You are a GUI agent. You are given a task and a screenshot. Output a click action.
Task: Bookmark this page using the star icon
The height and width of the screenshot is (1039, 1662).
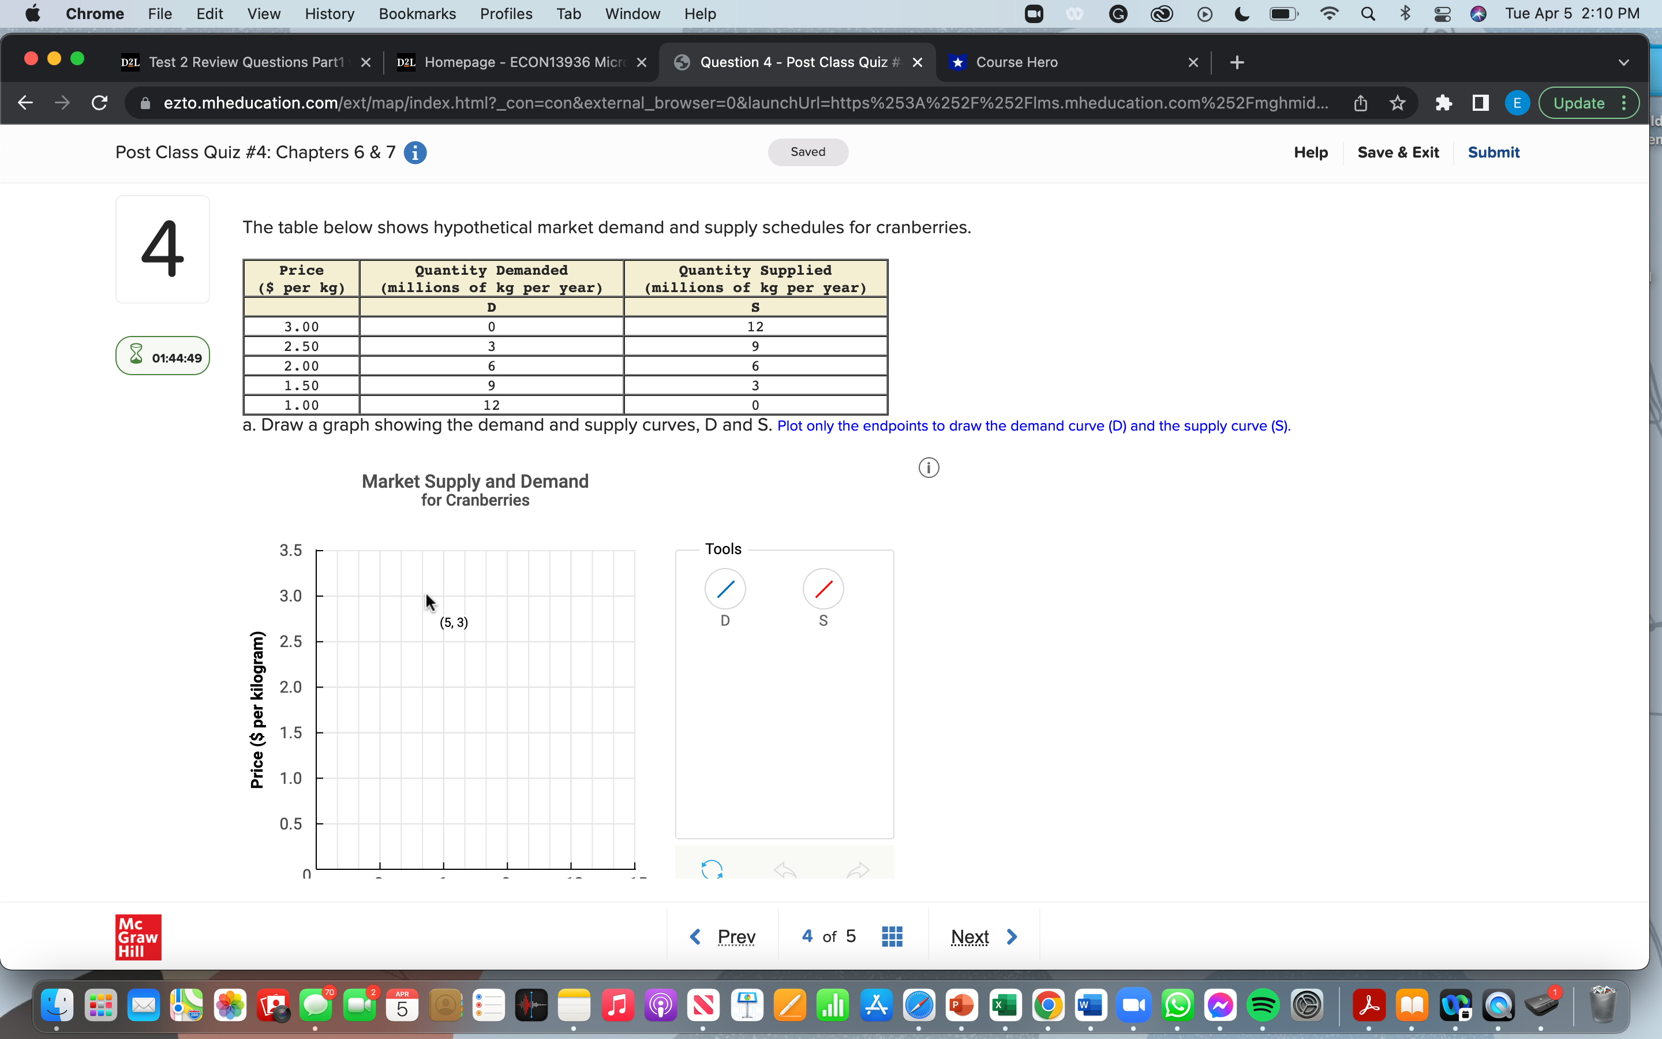tap(1398, 102)
